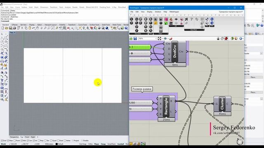
Task: Toggle Ortho in status bar
Action: tap(90, 144)
